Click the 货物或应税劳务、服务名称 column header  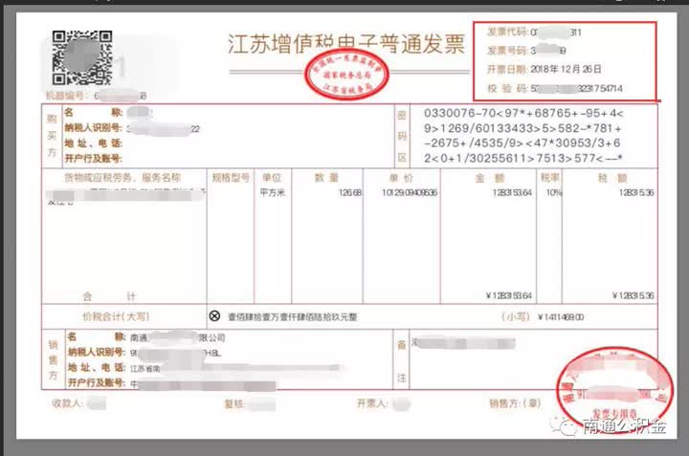pyautogui.click(x=122, y=178)
